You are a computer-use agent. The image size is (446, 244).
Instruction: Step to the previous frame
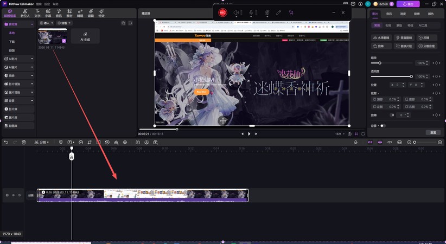coord(243,134)
